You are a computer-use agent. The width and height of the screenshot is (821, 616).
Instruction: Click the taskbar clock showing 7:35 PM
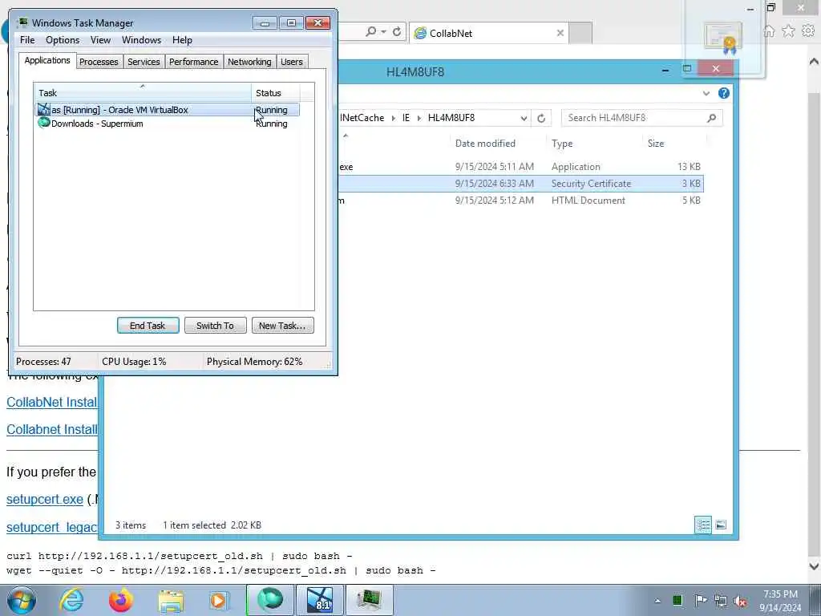click(x=780, y=601)
